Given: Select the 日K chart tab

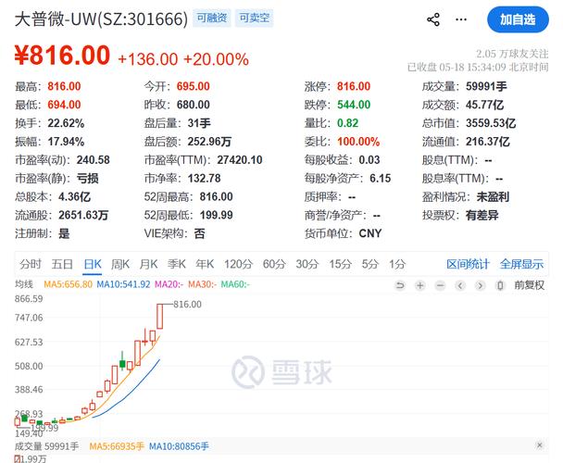Looking at the screenshot, I should pos(93,264).
